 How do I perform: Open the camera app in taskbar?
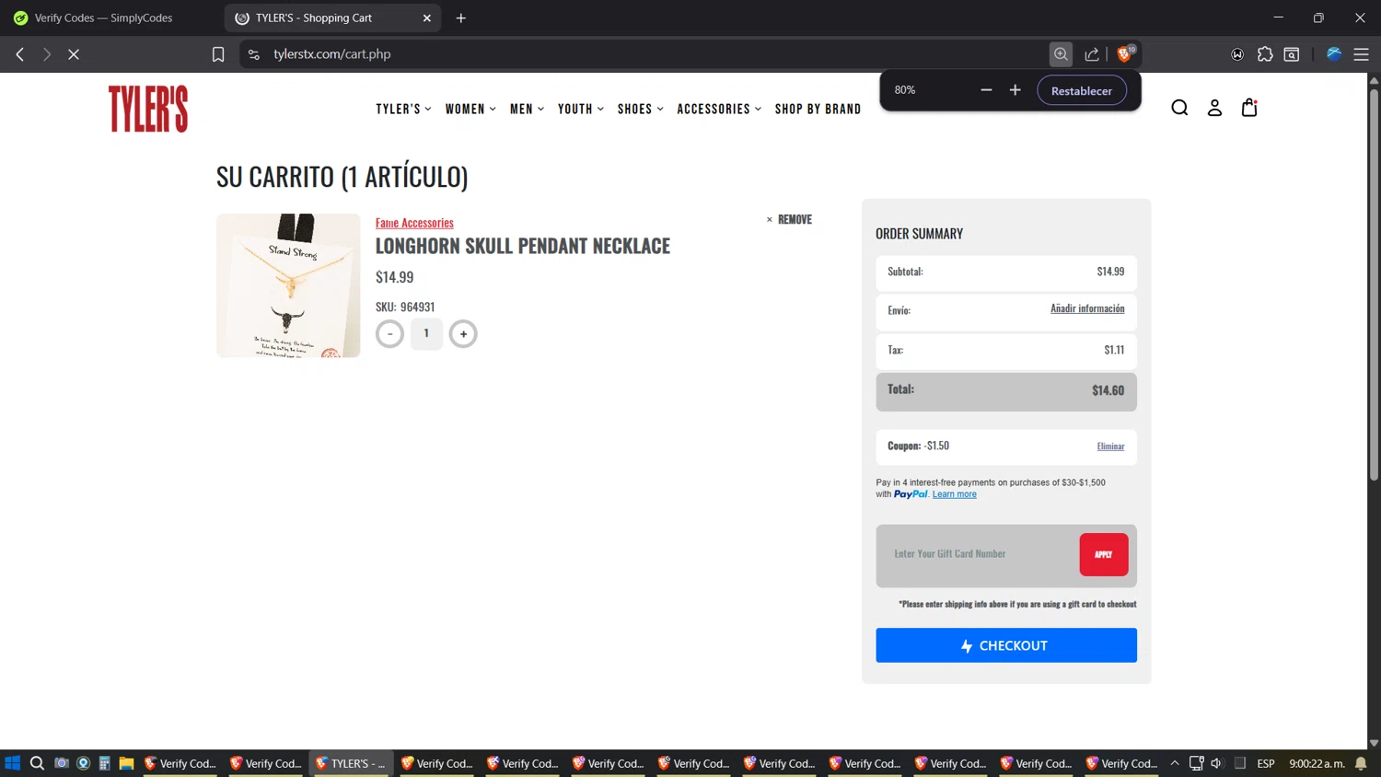click(x=62, y=763)
